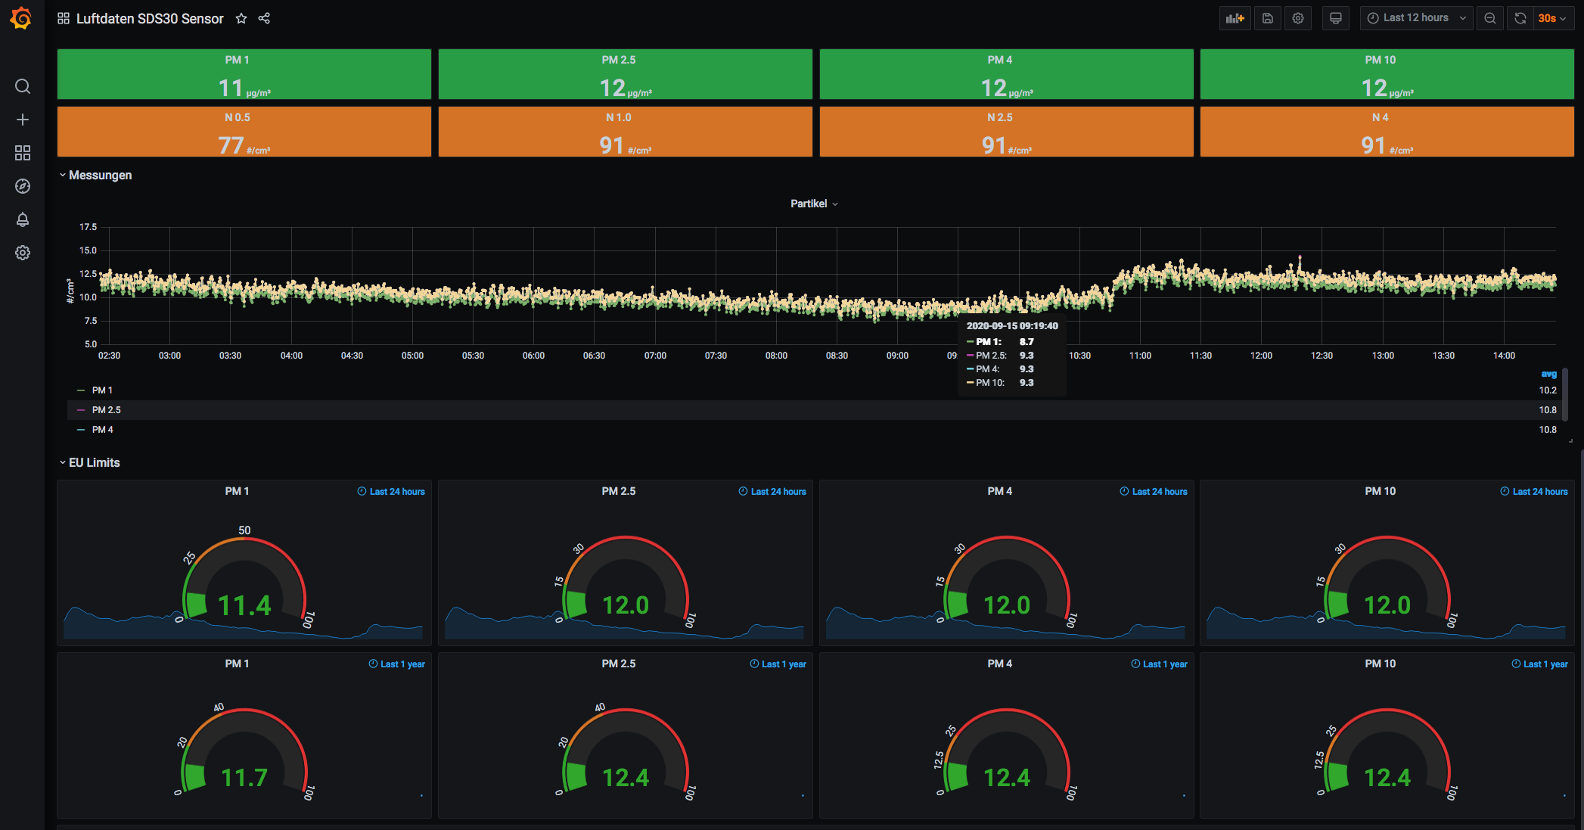1584x830 pixels.
Task: Click the legend scrollbar in Partikel panel
Action: point(1565,393)
